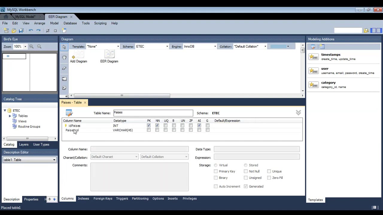Check the Unique option checkbox
This screenshot has height=215, width=383.
coord(269,171)
